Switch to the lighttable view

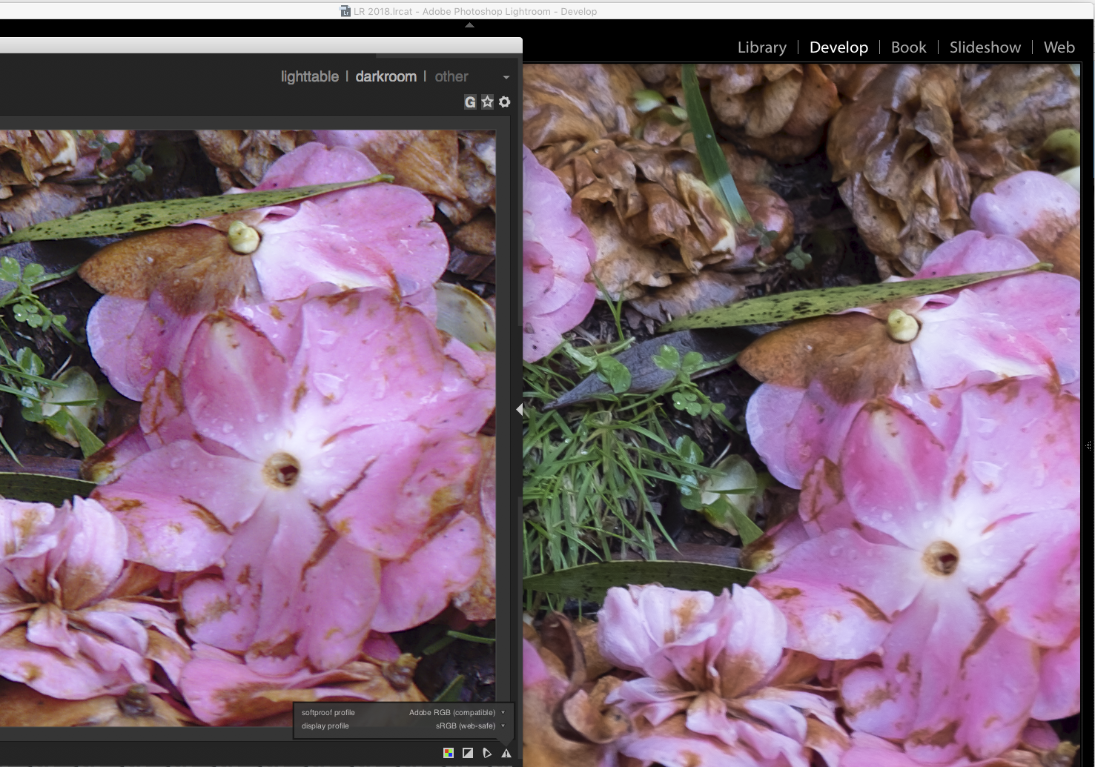tap(309, 76)
